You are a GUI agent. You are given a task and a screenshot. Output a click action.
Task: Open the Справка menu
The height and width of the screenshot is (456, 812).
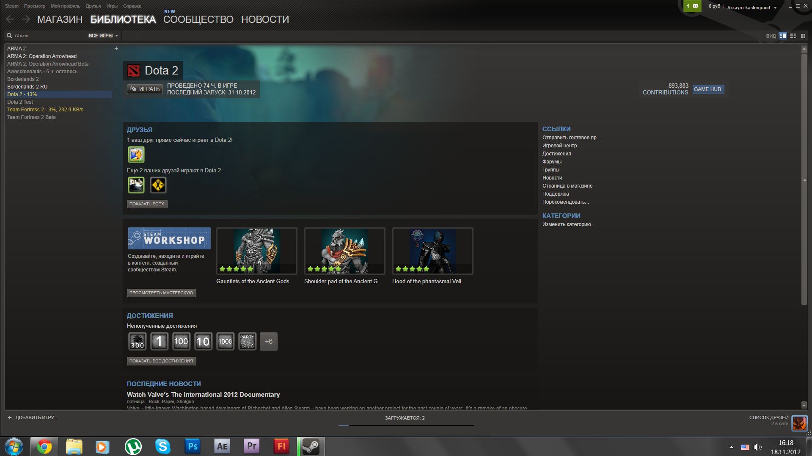(132, 6)
